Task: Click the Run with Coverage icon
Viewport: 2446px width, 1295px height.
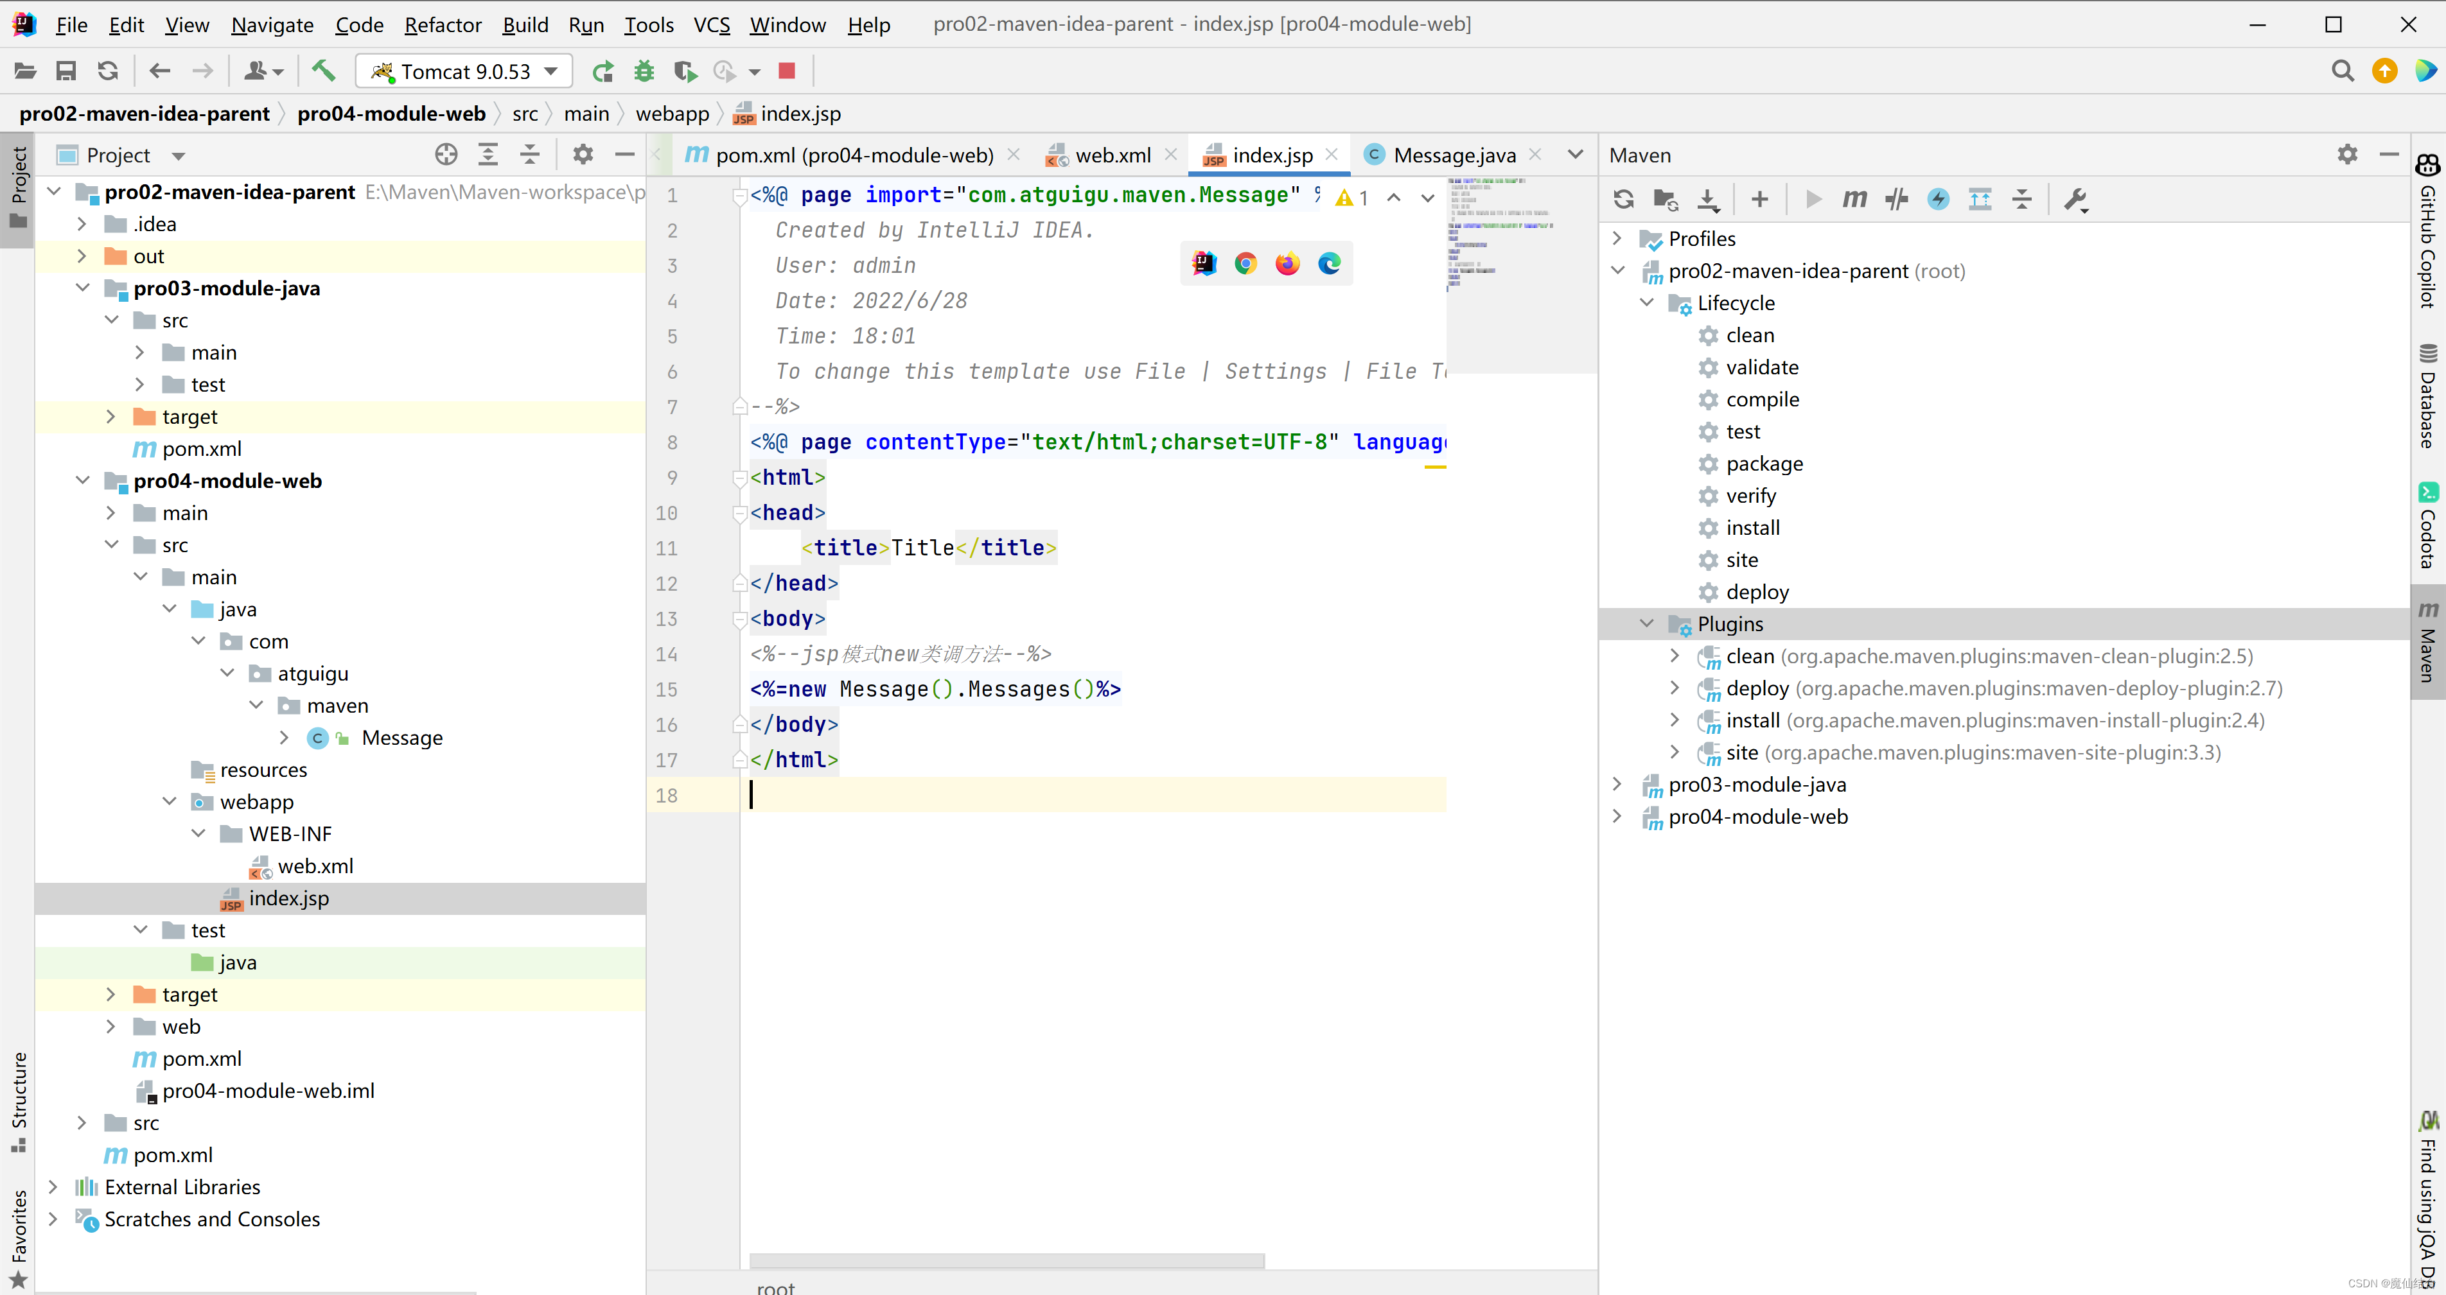Action: 685,71
